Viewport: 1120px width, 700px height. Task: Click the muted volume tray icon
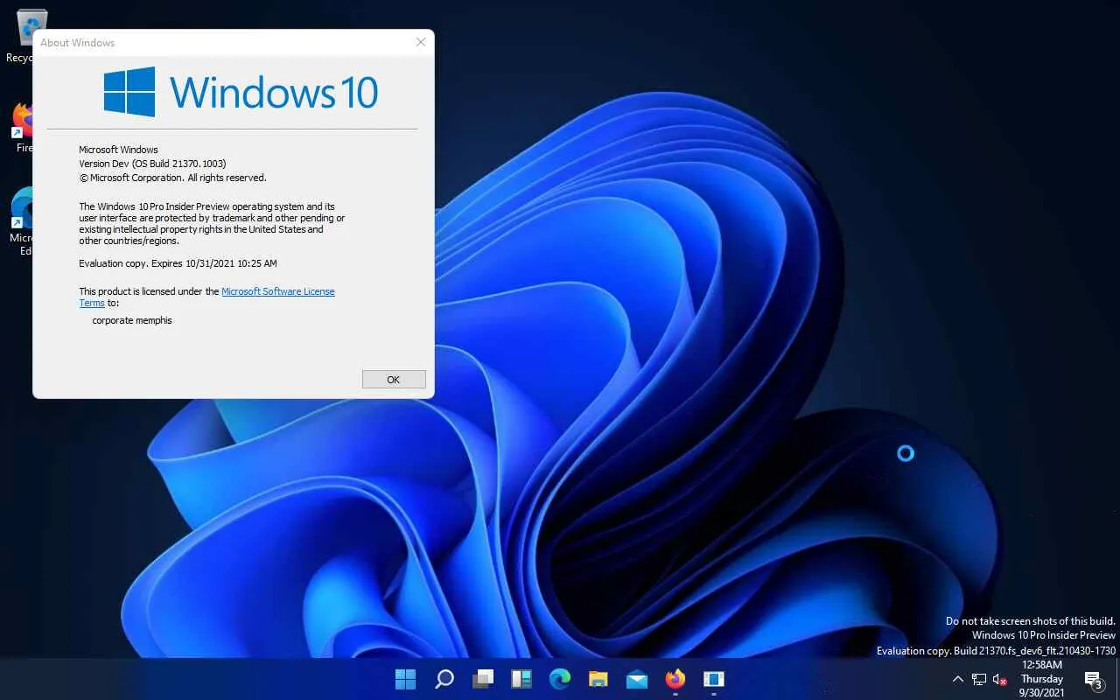[x=1000, y=679]
